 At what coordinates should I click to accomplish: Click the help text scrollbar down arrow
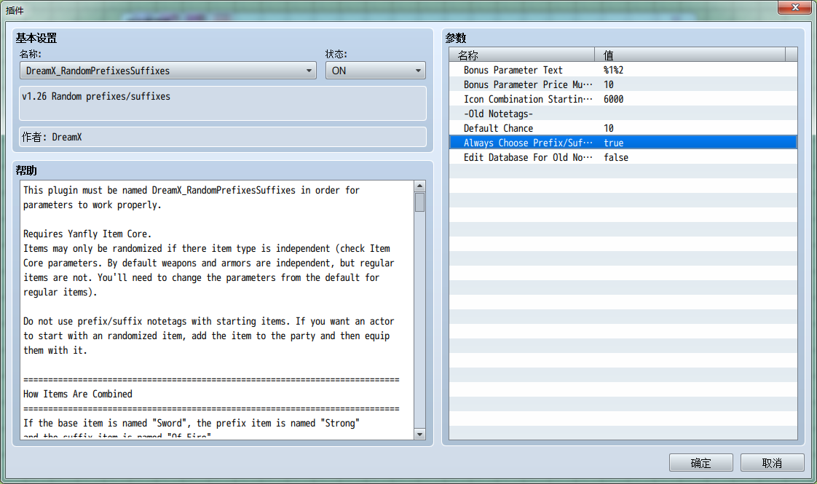point(419,434)
